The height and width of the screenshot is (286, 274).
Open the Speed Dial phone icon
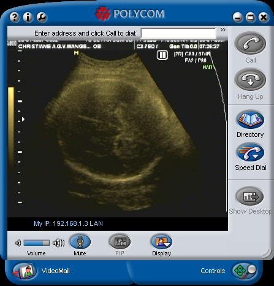click(251, 153)
